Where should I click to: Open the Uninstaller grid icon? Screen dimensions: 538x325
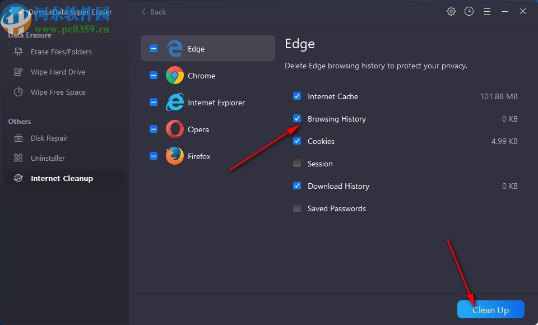point(18,158)
